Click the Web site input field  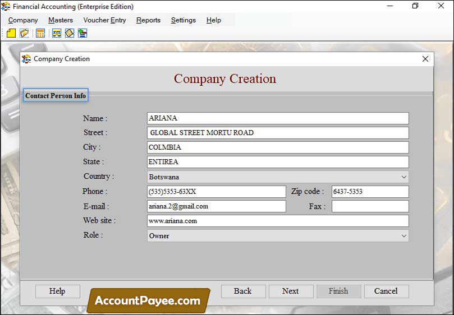point(278,221)
